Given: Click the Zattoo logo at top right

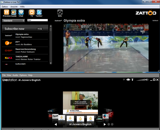Looking at the screenshot, I should [146, 13].
